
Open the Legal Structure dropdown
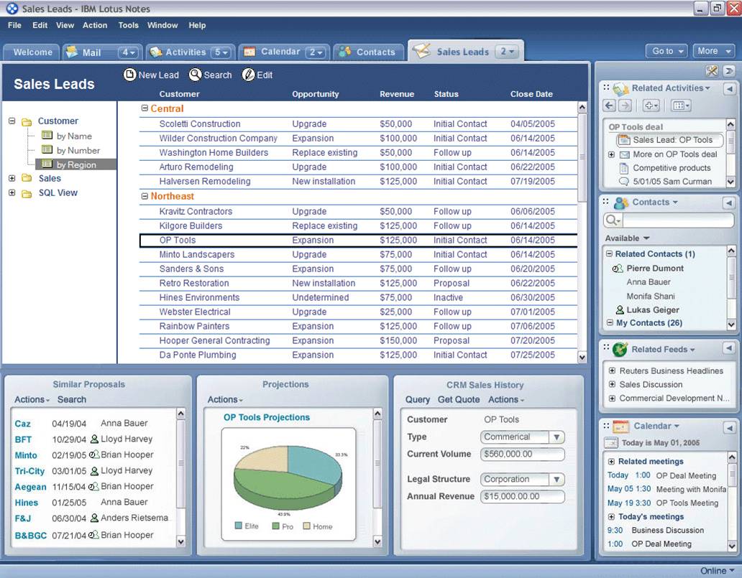556,480
